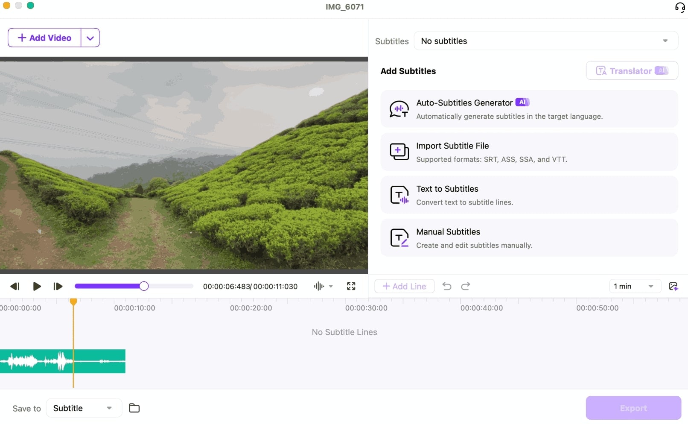The height and width of the screenshot is (424, 688).
Task: Expand the waveform options arrow
Action: 331,286
